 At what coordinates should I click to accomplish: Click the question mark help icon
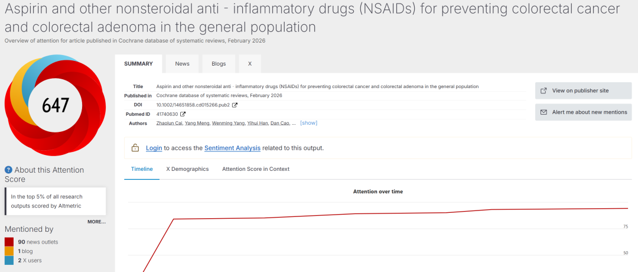pyautogui.click(x=9, y=170)
